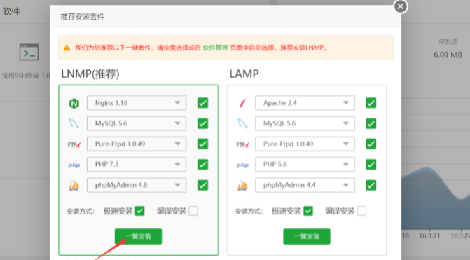Click the PHP 5.6 php icon
This screenshot has height=260, width=470.
pos(242,165)
